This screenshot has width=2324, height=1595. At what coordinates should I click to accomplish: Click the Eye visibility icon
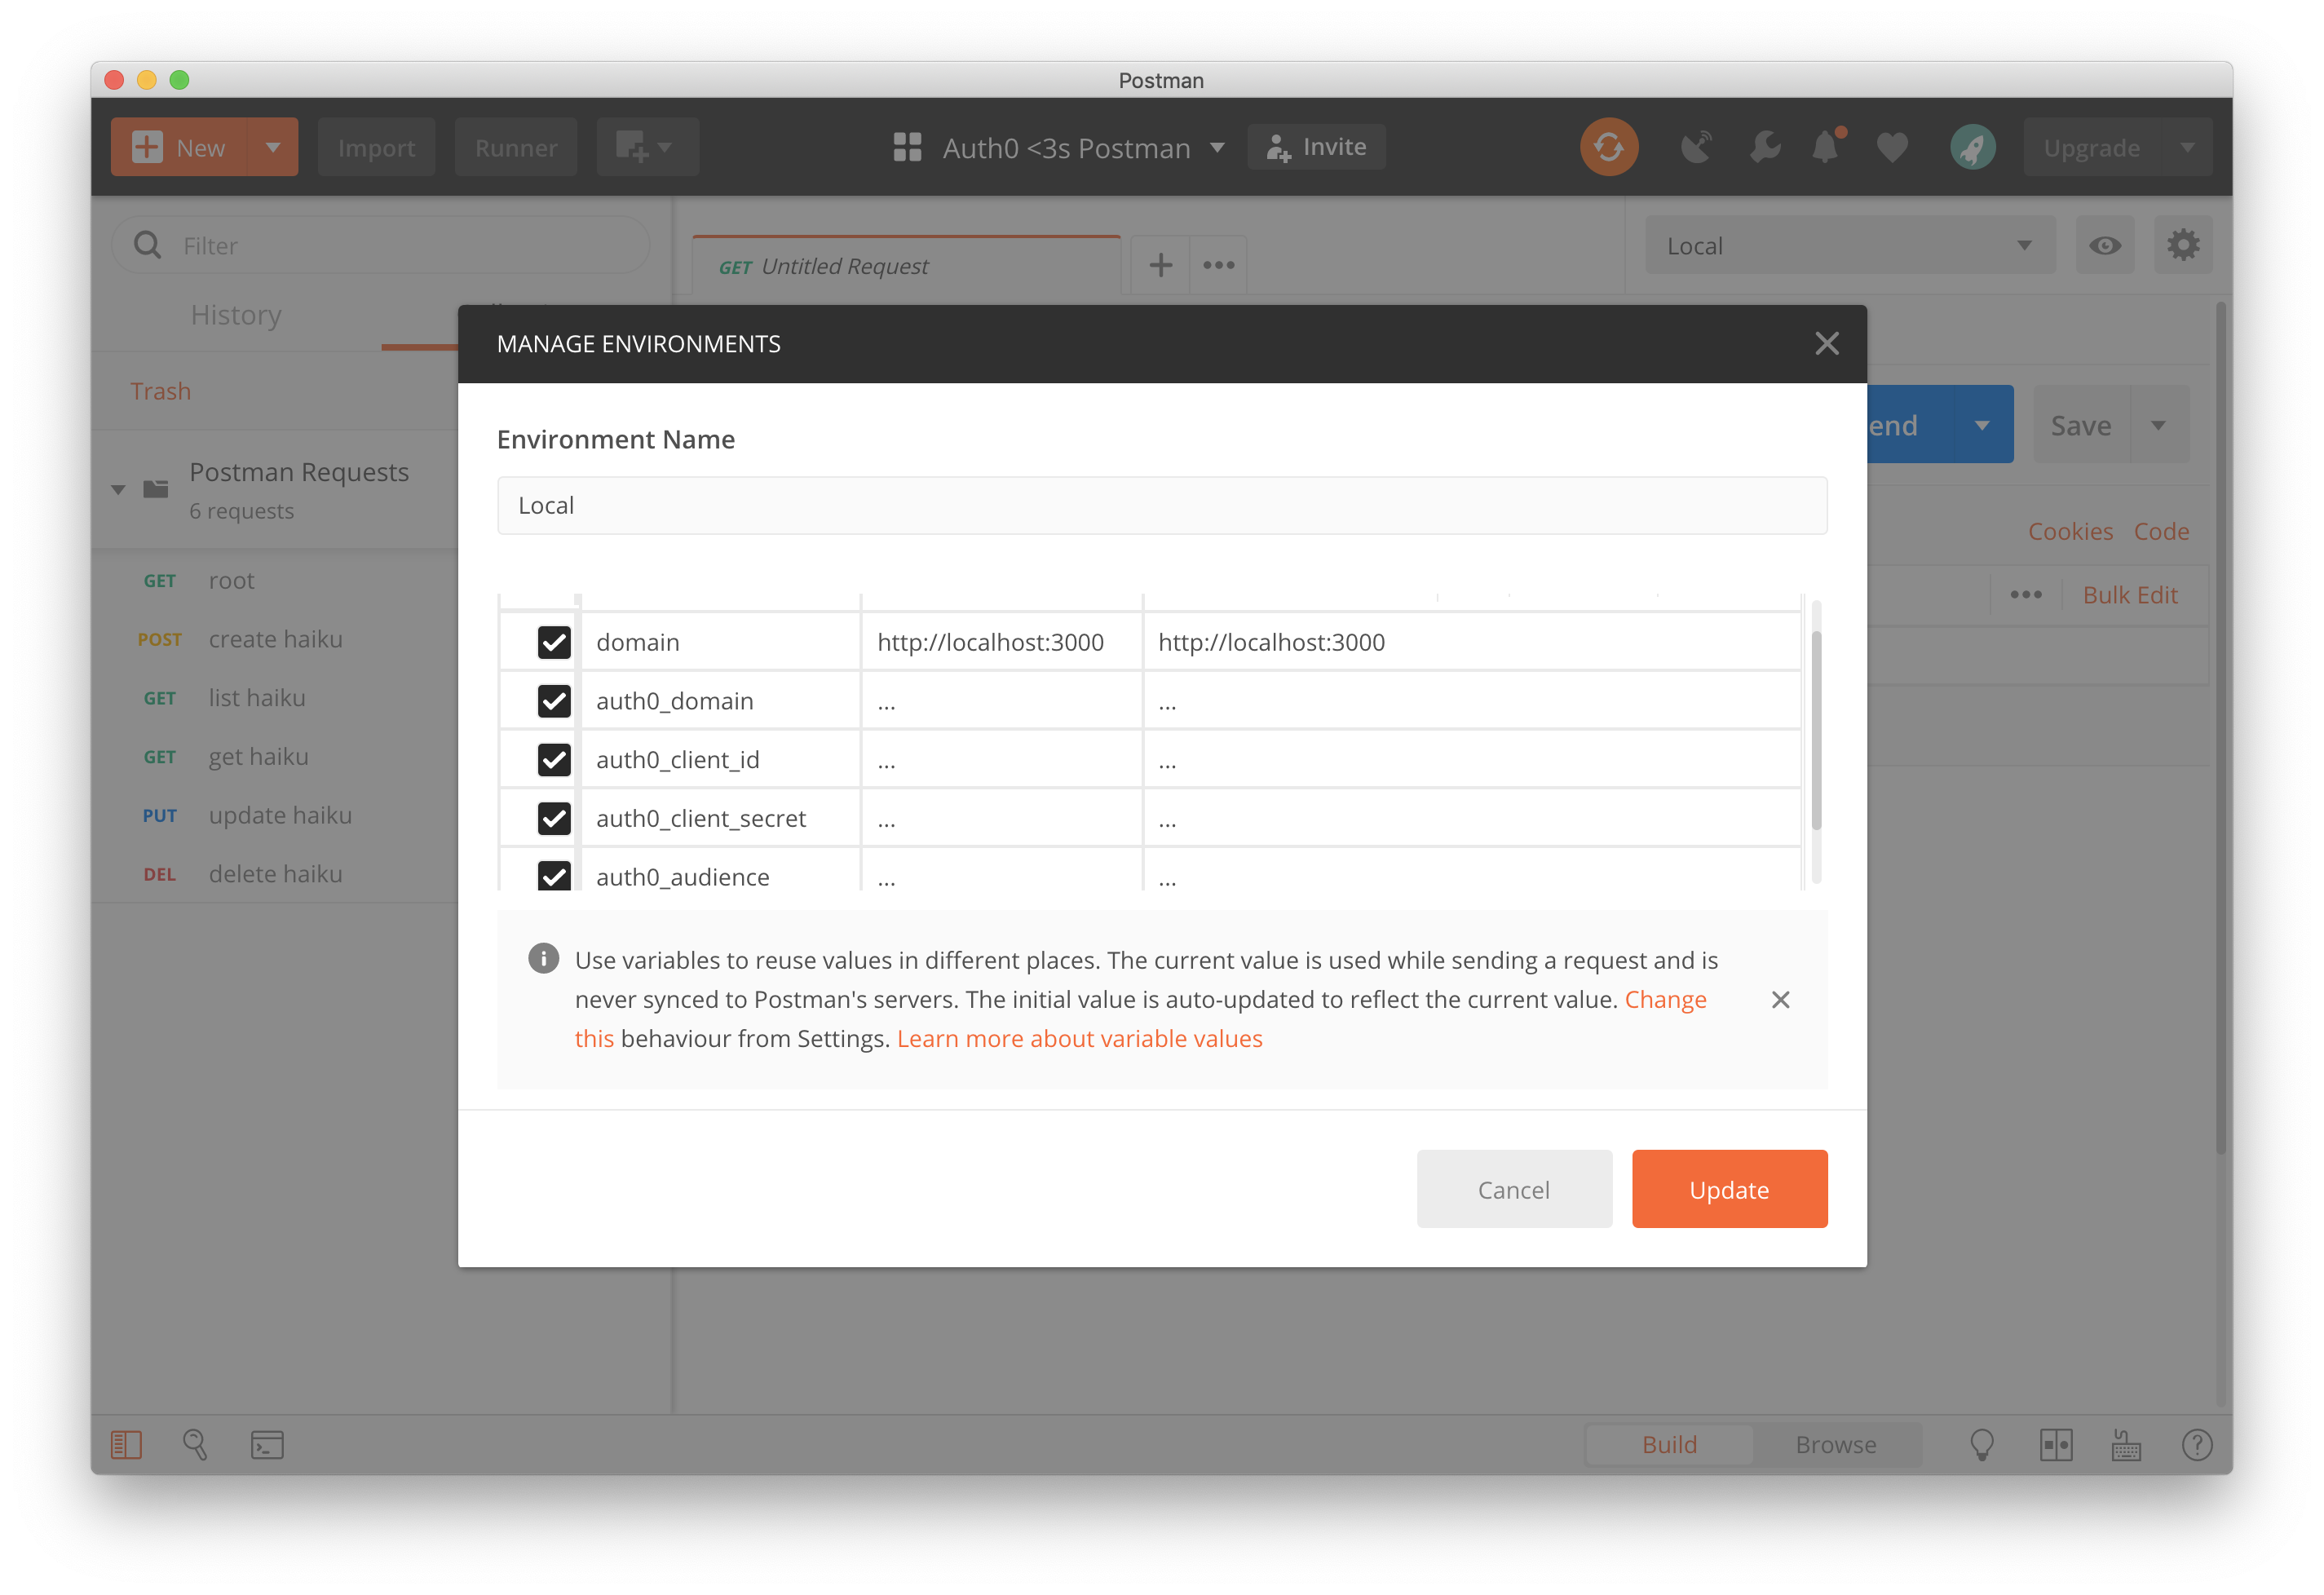pyautogui.click(x=2103, y=245)
